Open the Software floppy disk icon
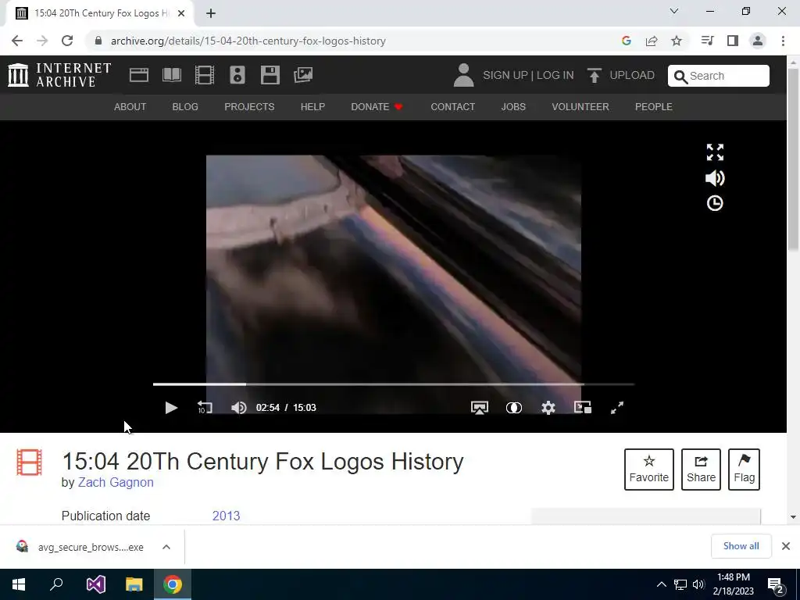800x600 pixels. 270,75
